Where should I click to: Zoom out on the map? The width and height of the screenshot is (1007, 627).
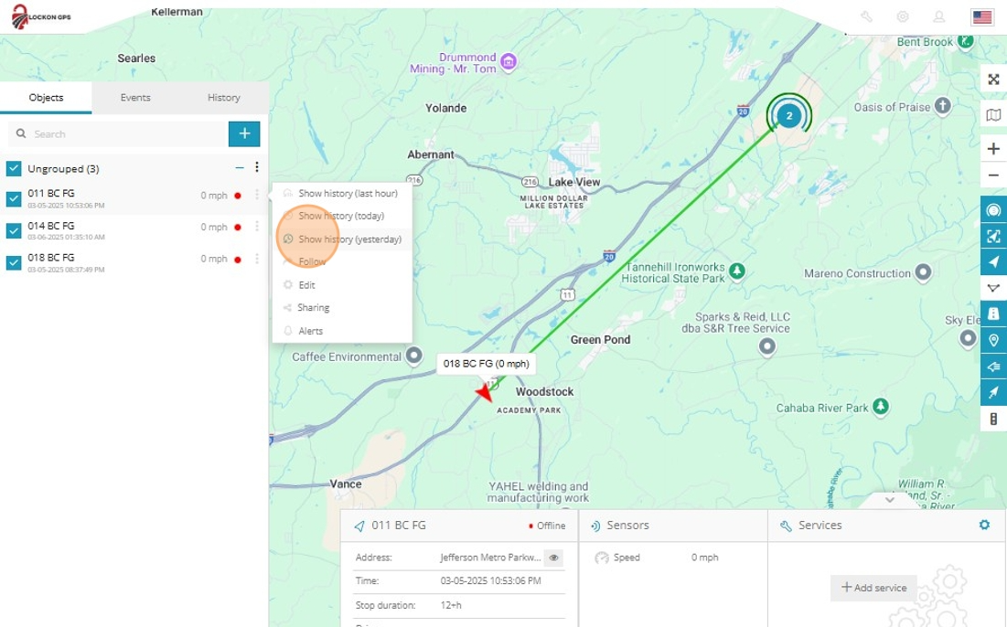click(993, 175)
